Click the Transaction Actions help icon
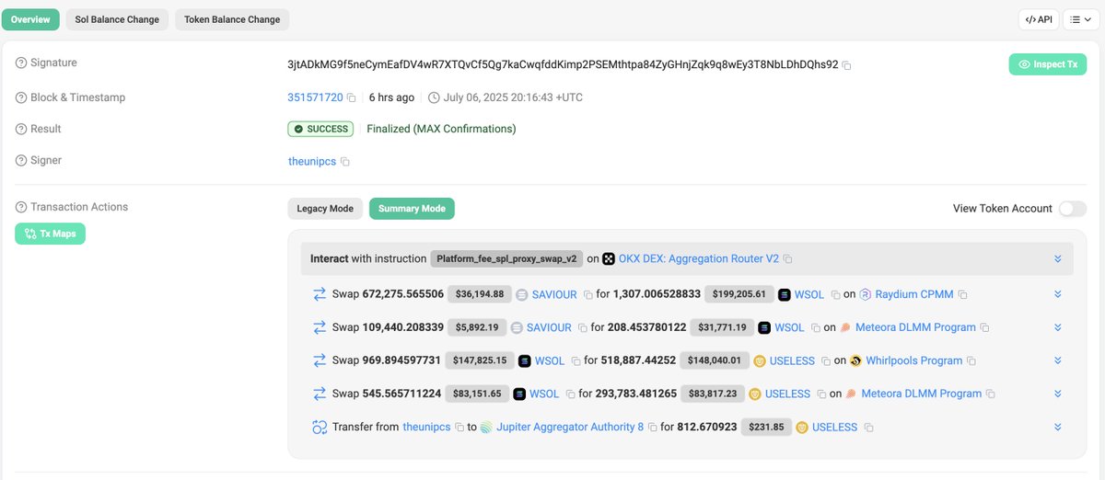 (x=21, y=207)
